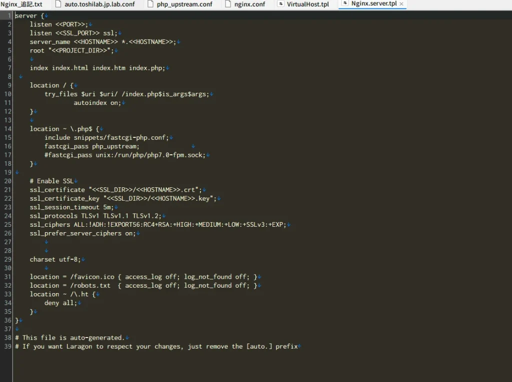Click line number 1 in the gutter
Screen dimensions: 512x382
9,15
